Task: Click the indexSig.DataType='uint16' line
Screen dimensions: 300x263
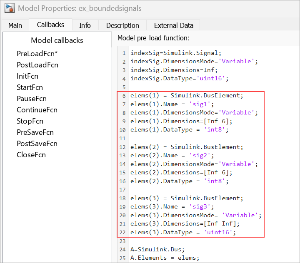Action: [179, 78]
